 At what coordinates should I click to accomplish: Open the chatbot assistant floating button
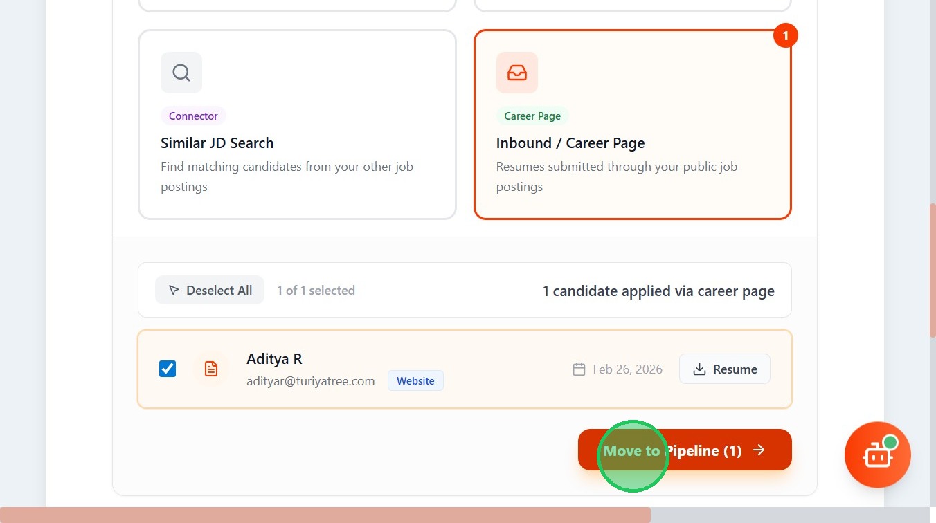pyautogui.click(x=877, y=455)
